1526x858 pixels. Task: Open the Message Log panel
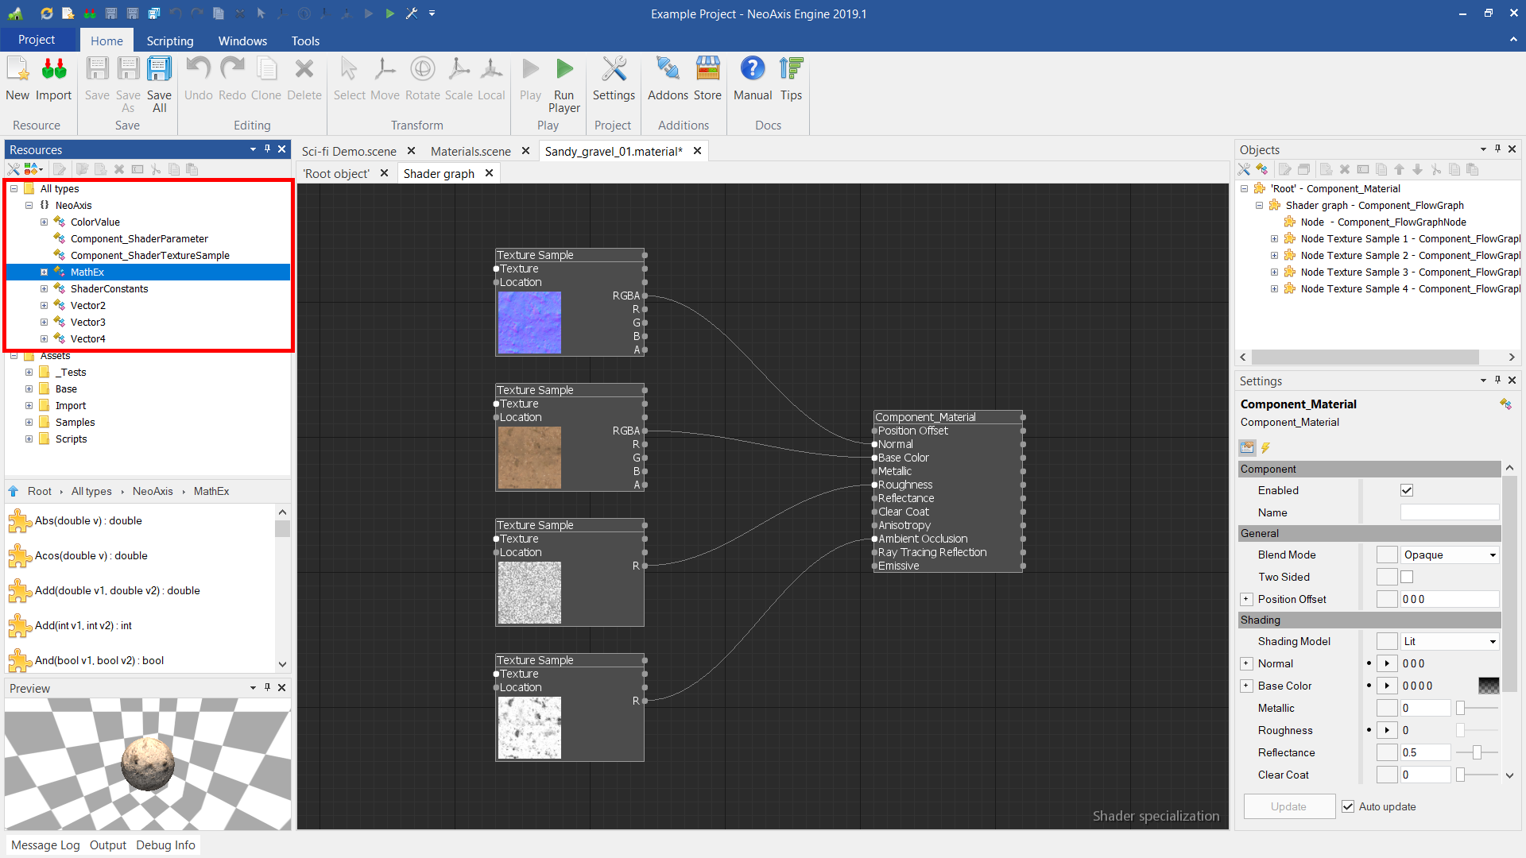pos(45,845)
